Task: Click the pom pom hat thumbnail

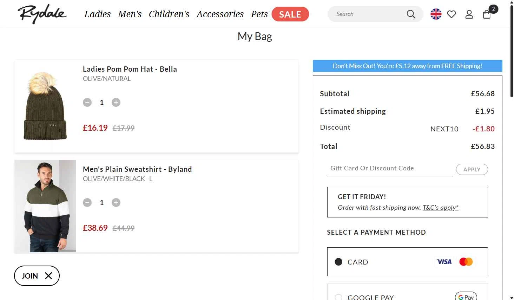Action: click(x=45, y=106)
